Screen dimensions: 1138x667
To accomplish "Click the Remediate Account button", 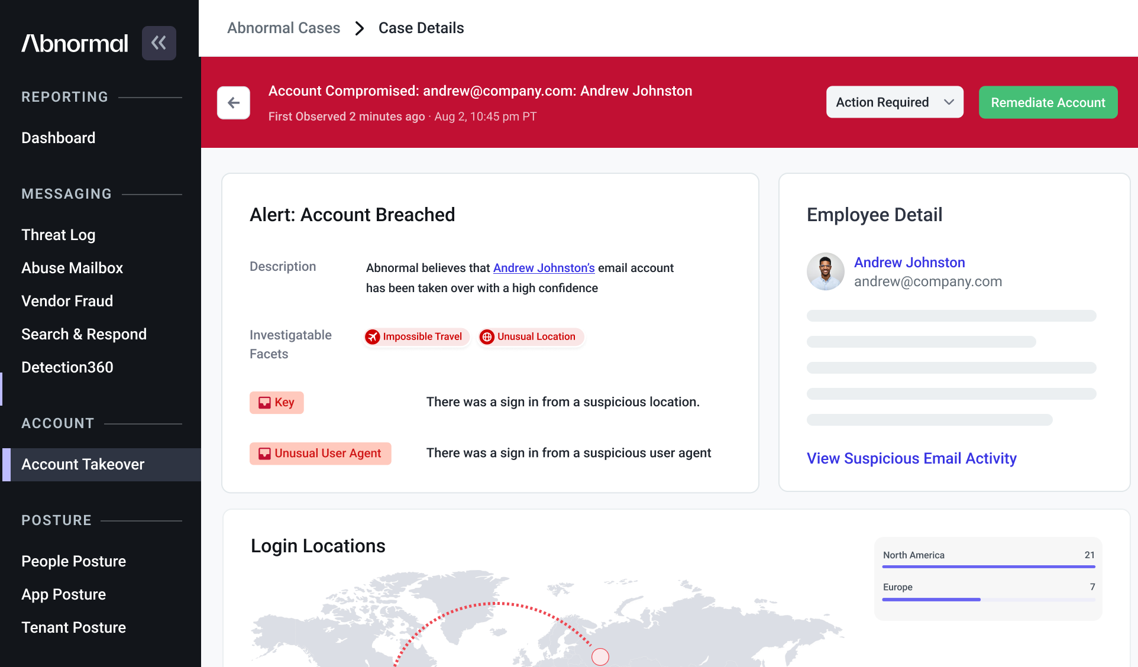I will [x=1048, y=102].
